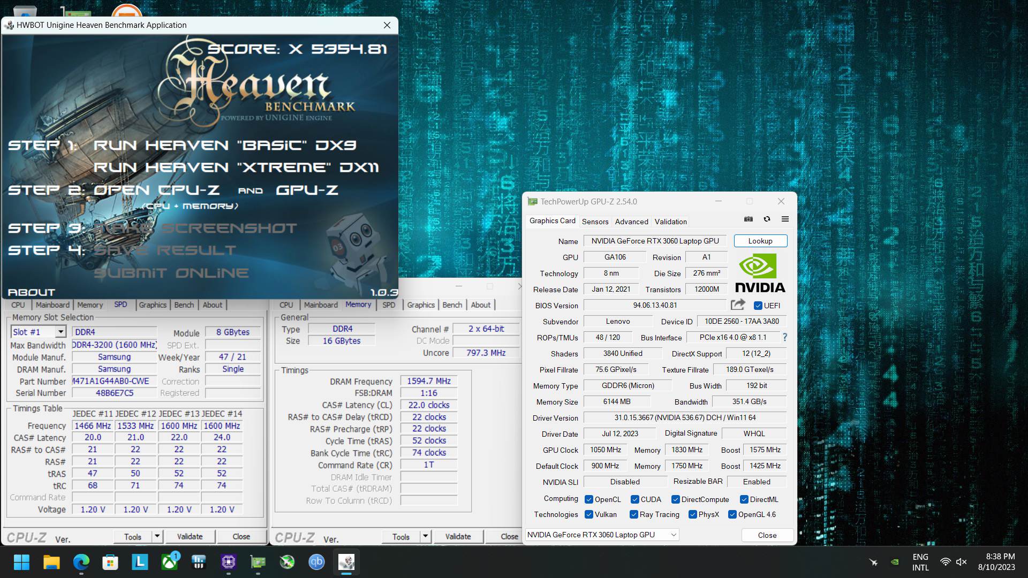Click RUN HEAVEN BASIC DX9 text
This screenshot has width=1028, height=578.
(x=225, y=145)
